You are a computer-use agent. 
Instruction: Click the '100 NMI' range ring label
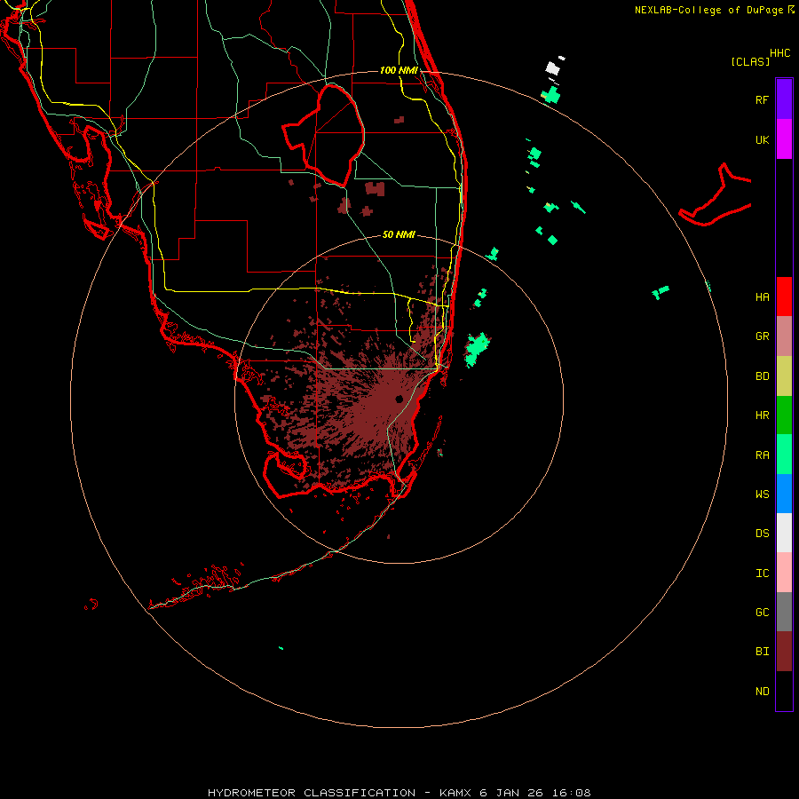tap(399, 70)
